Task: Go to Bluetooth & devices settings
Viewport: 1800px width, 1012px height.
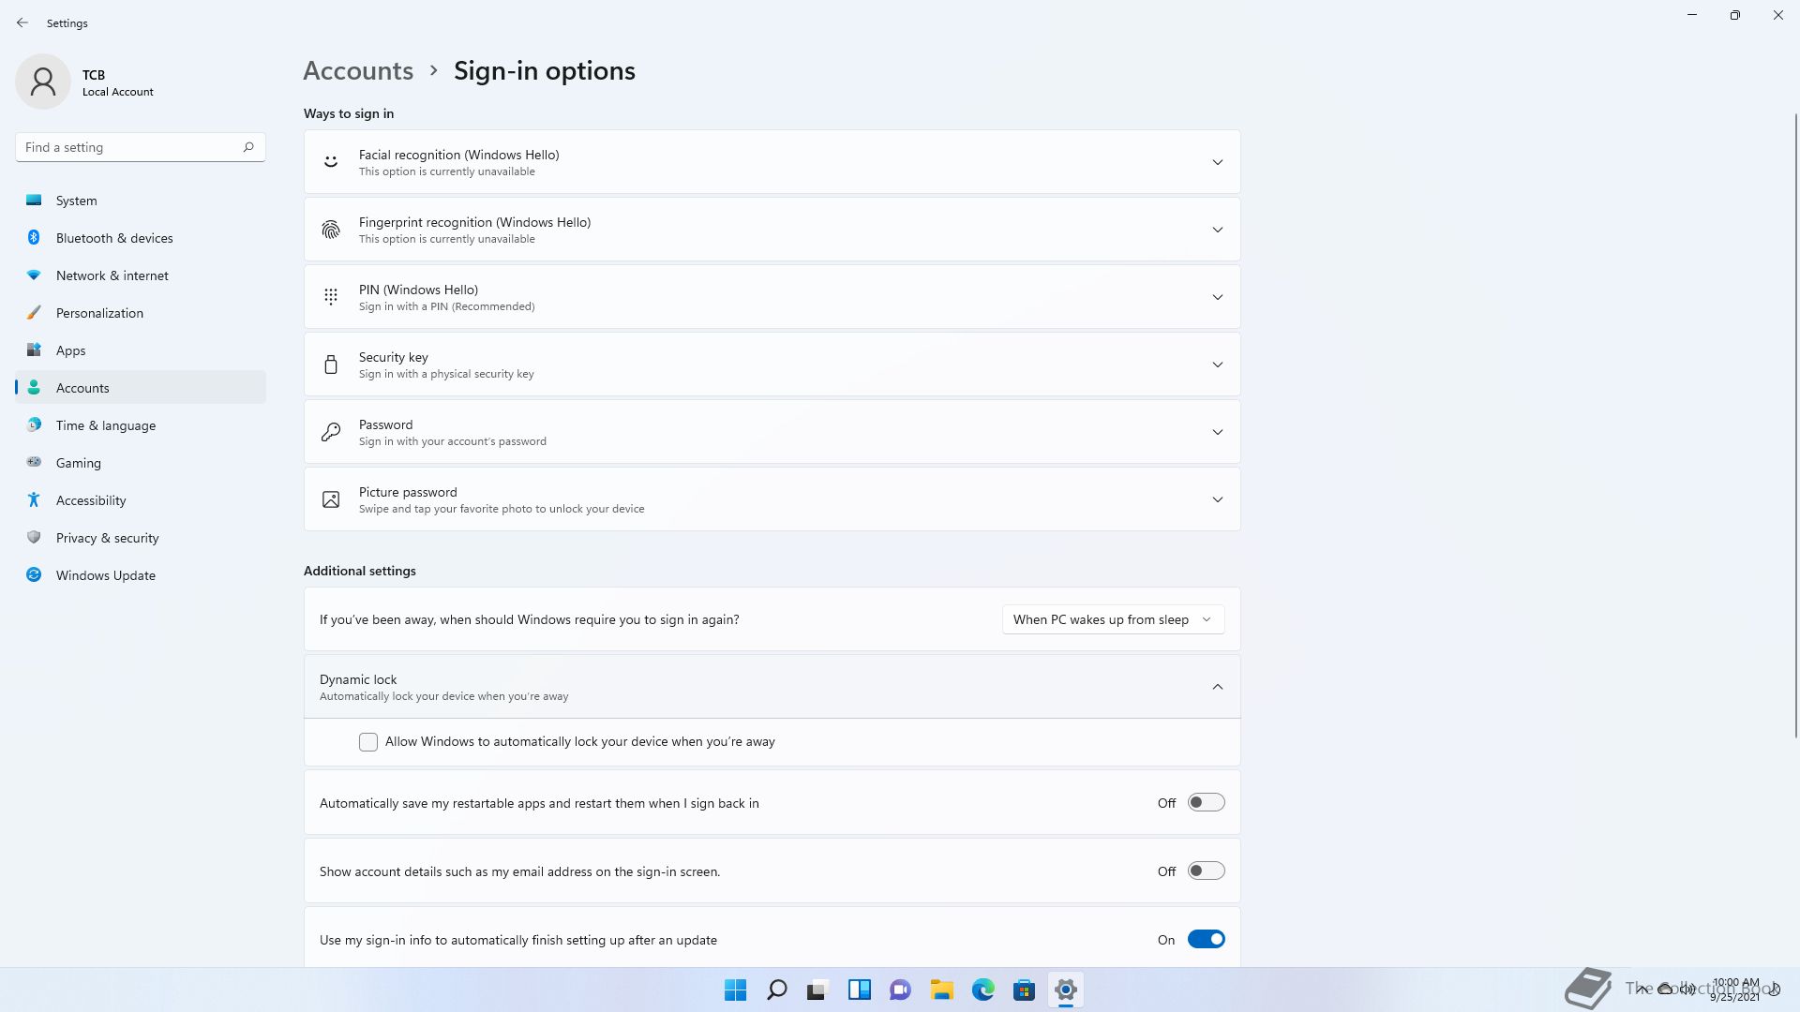Action: pyautogui.click(x=141, y=238)
